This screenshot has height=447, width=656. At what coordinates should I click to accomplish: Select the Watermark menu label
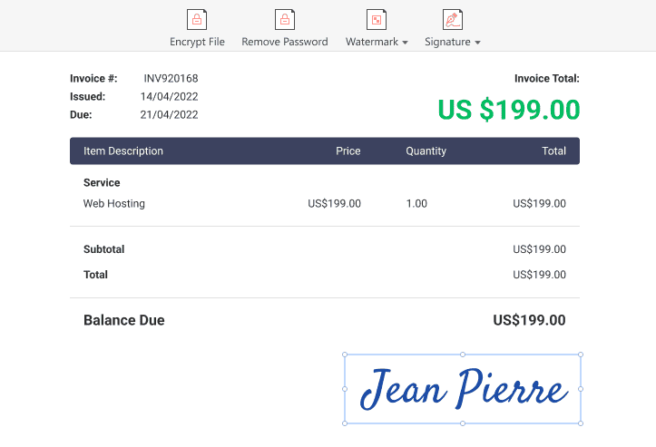tap(371, 42)
